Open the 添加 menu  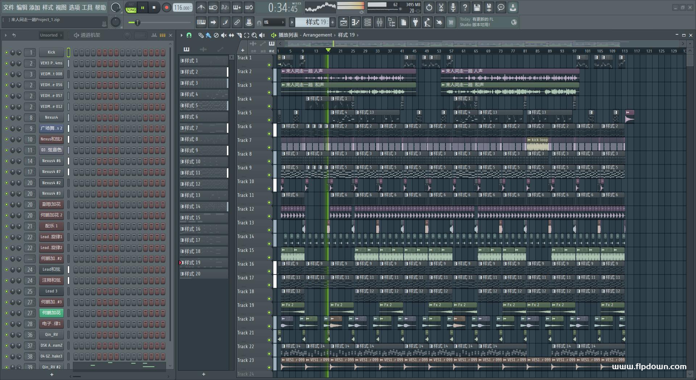pos(35,7)
